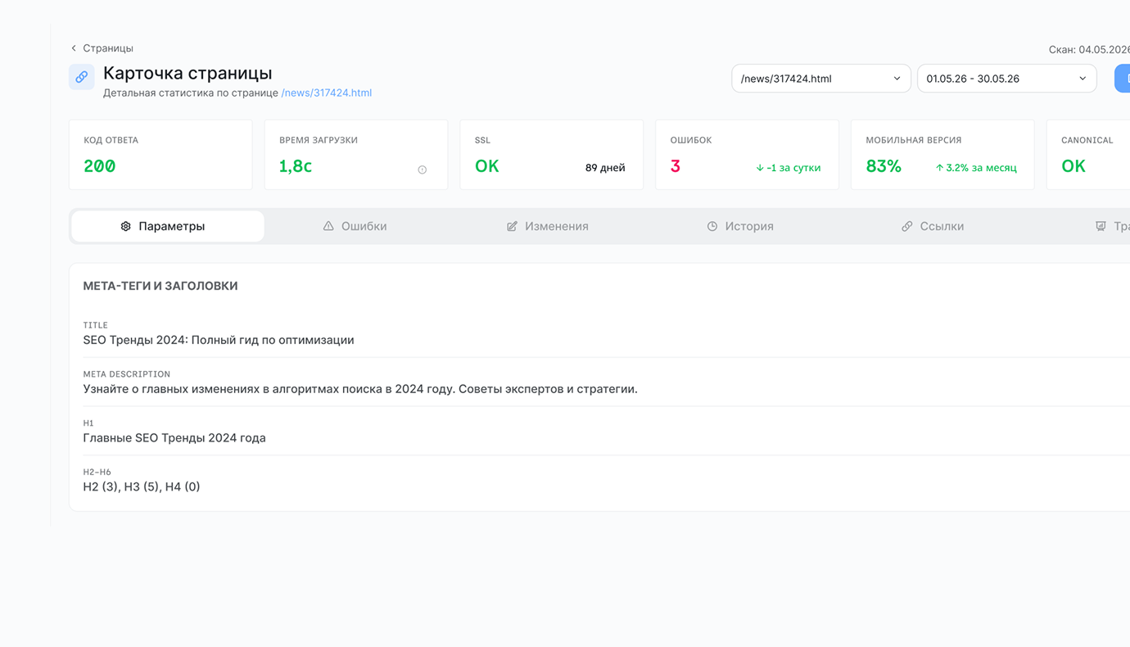Click the headings summary "H2 (3), H3 (5), H4 (0)"
The image size is (1130, 647).
click(x=142, y=486)
